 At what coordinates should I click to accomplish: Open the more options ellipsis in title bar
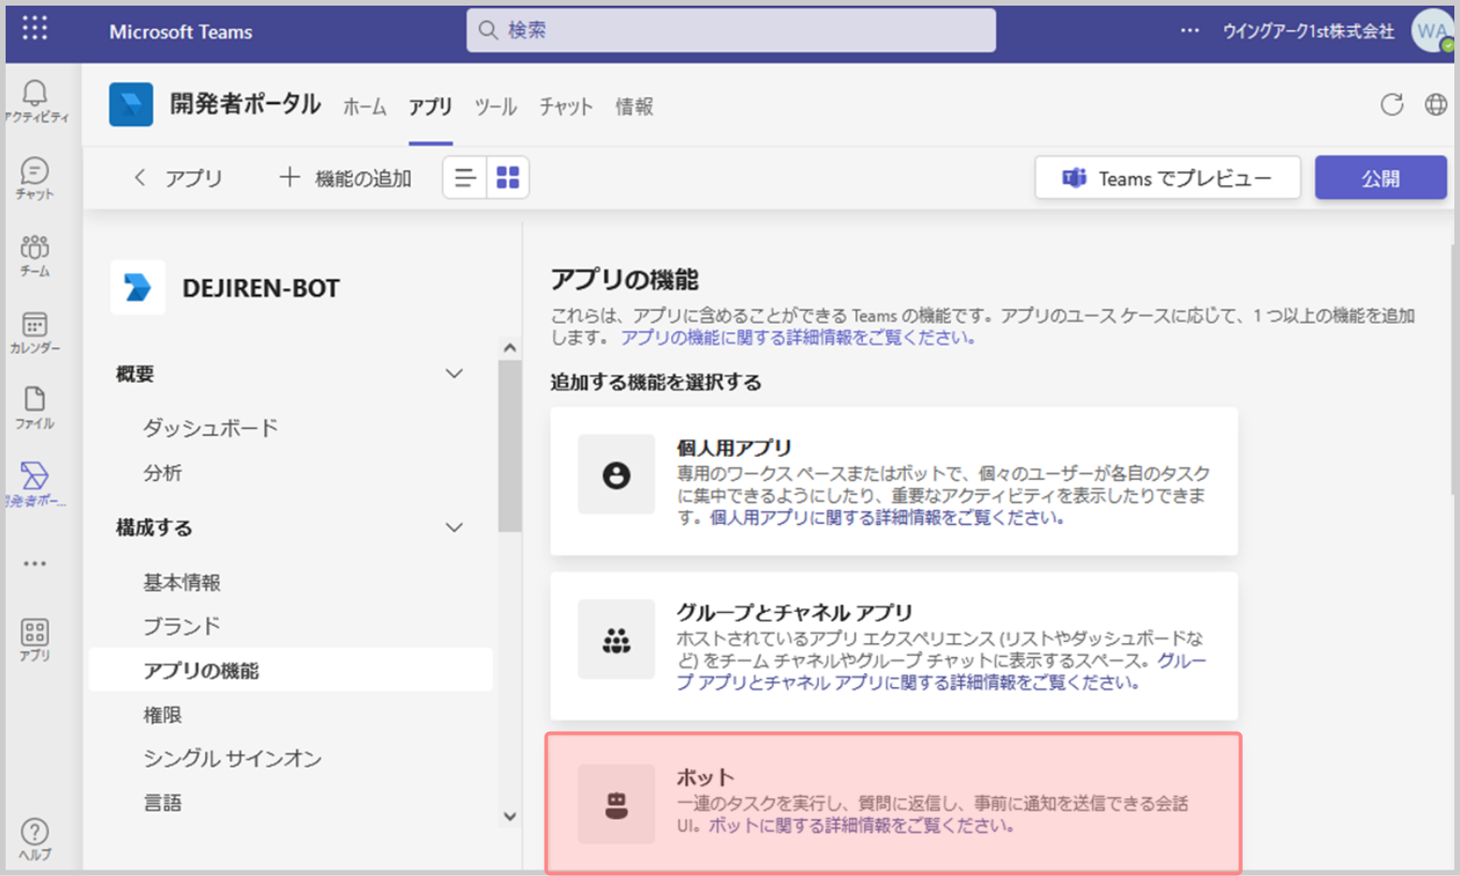(x=1190, y=31)
